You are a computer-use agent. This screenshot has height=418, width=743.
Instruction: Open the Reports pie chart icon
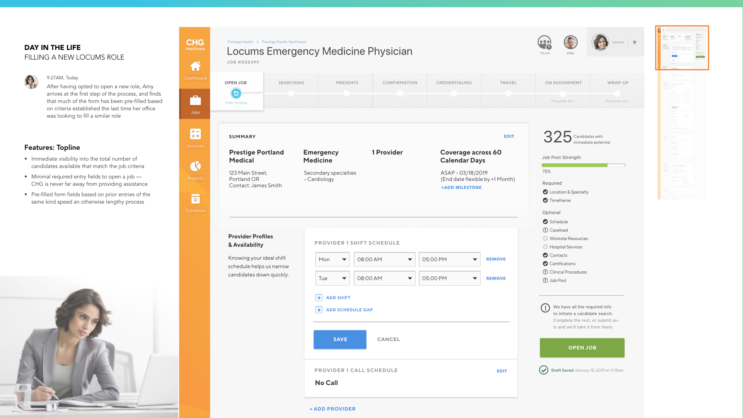coord(195,166)
